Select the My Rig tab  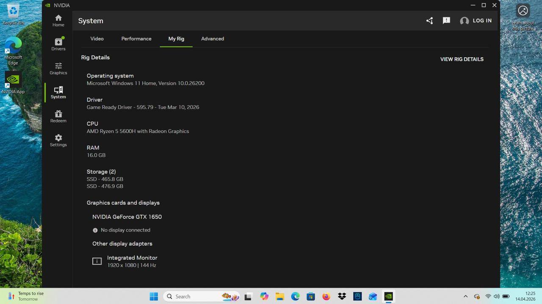[x=176, y=39]
